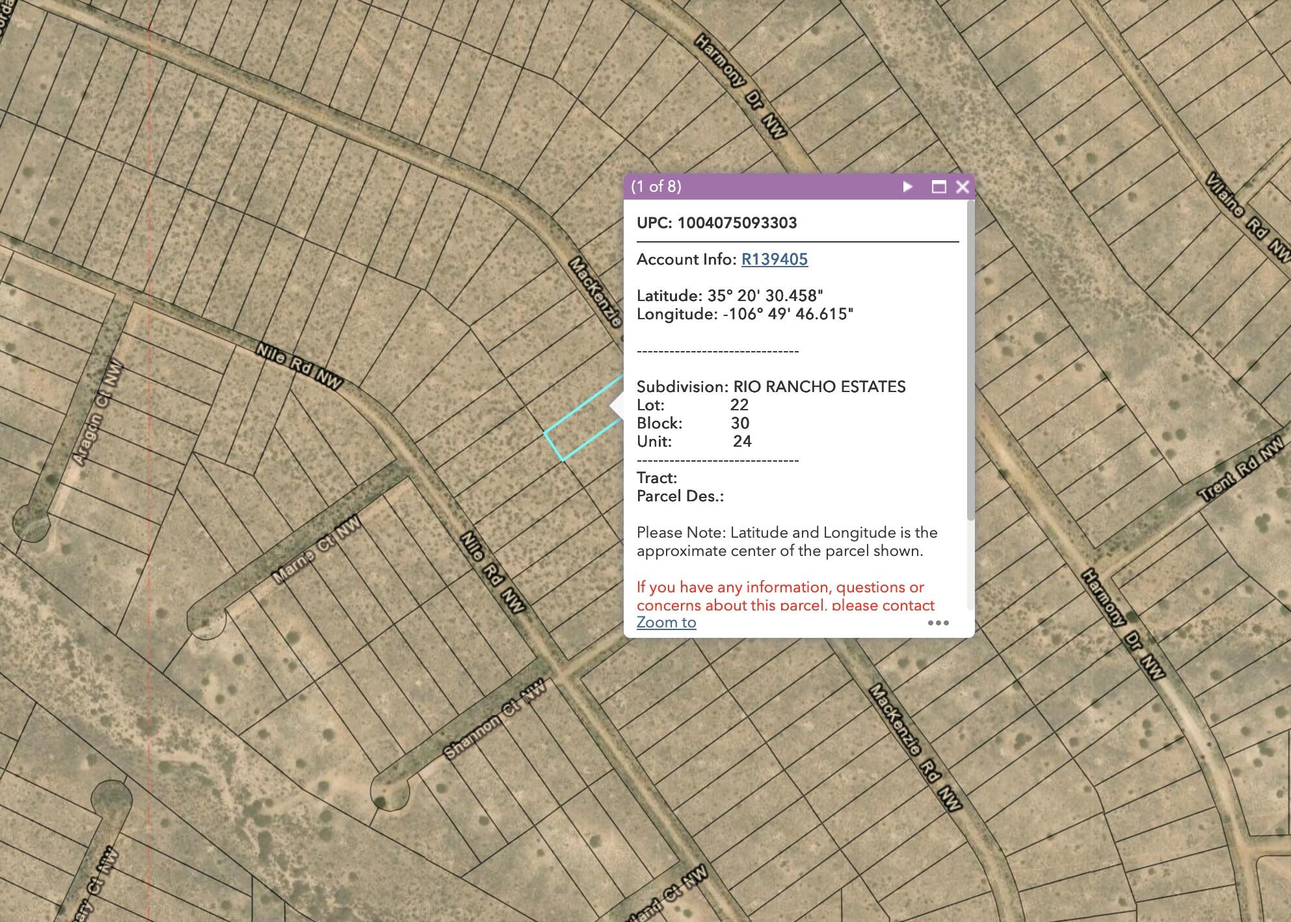Click the Marne Ct NW map label
This screenshot has width=1291, height=922.
pyautogui.click(x=316, y=550)
